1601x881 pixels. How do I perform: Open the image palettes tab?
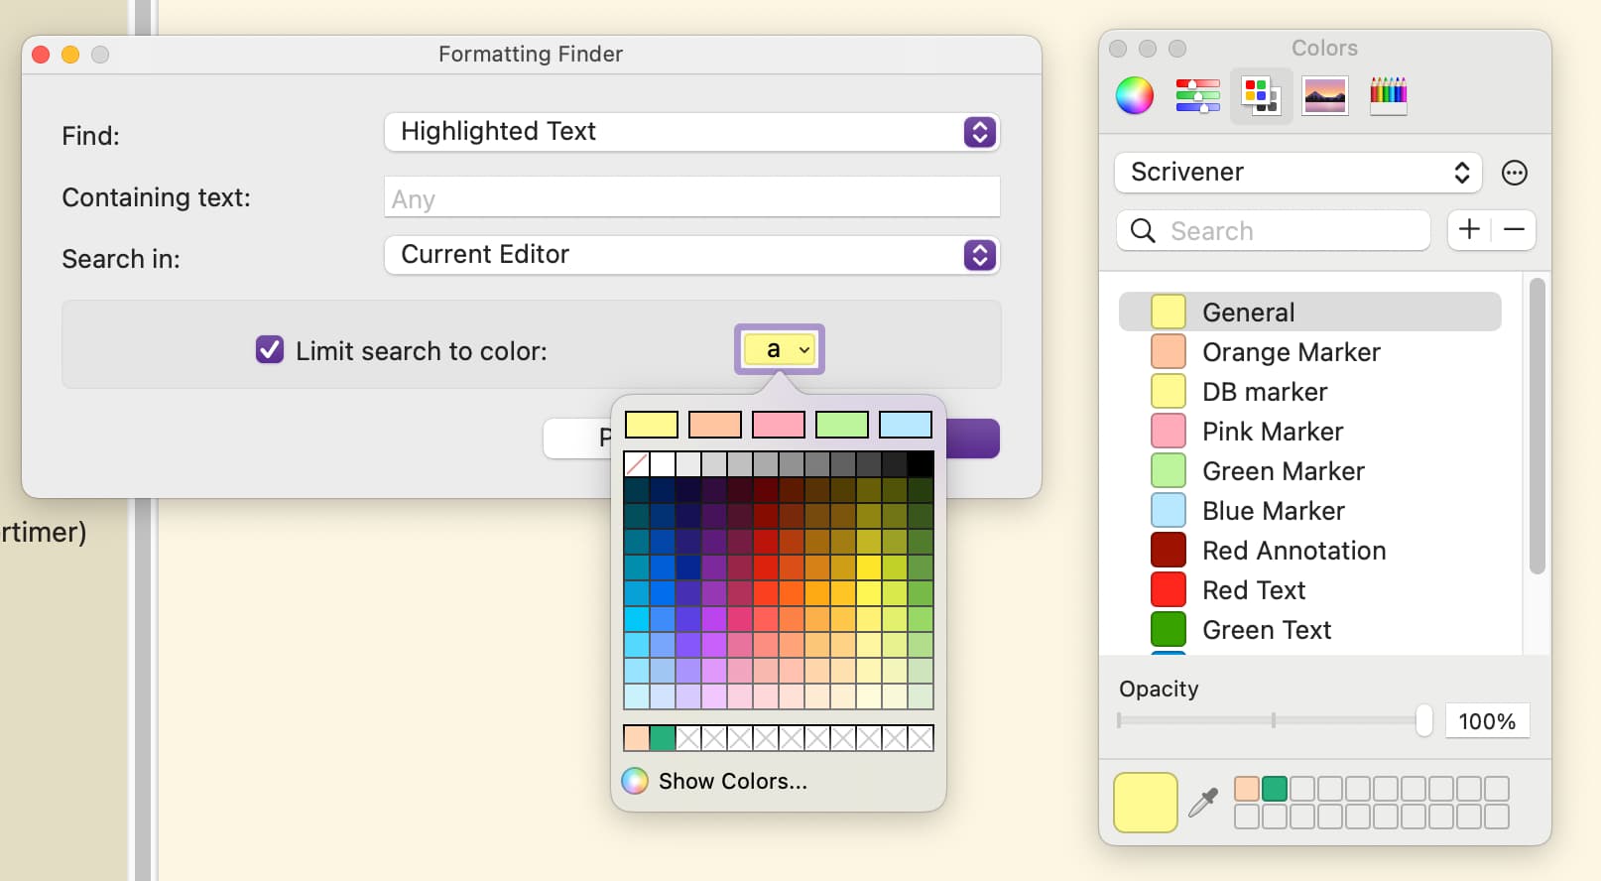(1325, 95)
